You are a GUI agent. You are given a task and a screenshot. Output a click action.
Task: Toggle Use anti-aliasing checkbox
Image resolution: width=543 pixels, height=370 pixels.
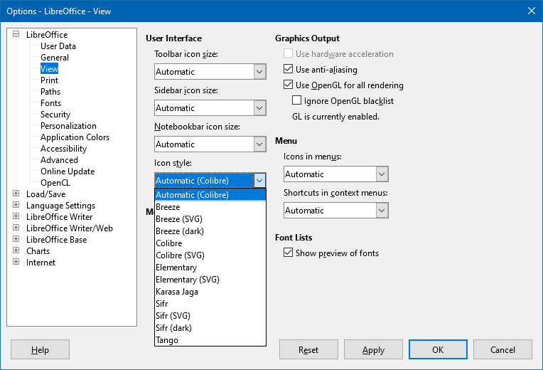point(289,70)
